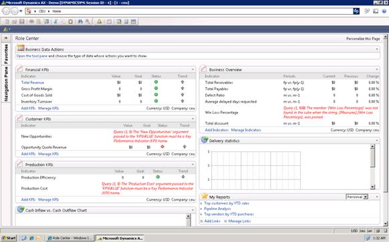This screenshot has width=389, height=242.
Task: Click the Paste clipboard toolbar icon
Action: [70, 22]
